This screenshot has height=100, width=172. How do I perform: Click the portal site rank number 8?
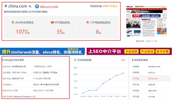[97, 32]
